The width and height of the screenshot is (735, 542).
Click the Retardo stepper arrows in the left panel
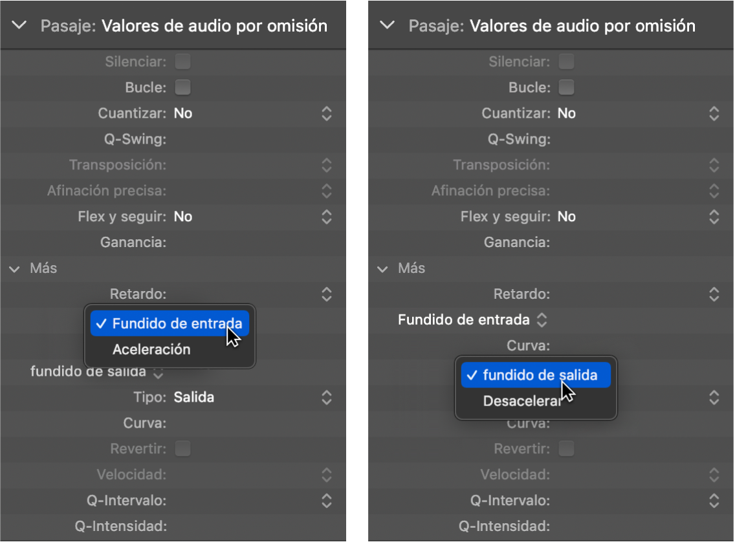point(327,294)
